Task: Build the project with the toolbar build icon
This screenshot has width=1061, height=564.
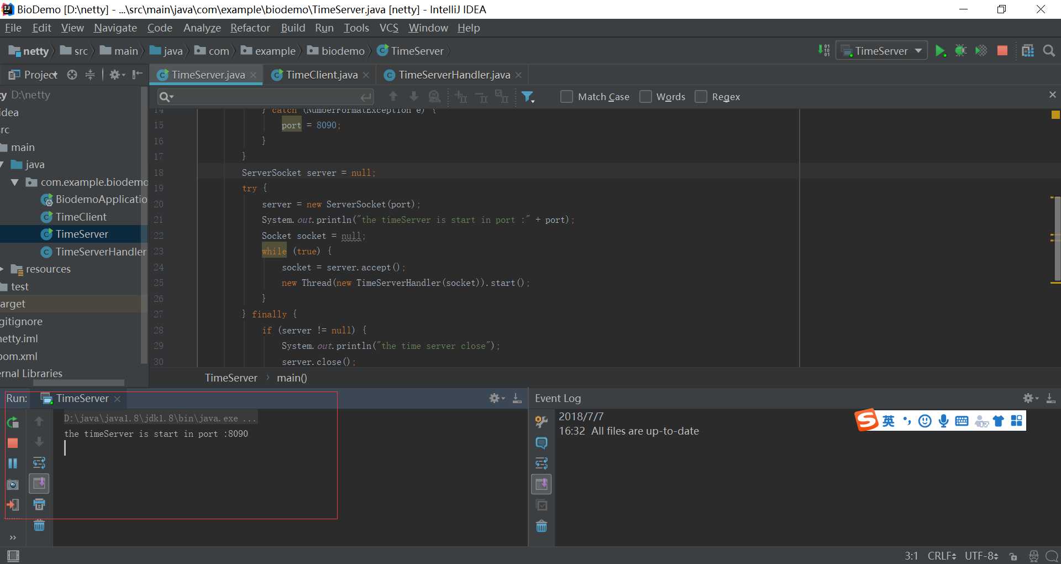Action: point(823,51)
